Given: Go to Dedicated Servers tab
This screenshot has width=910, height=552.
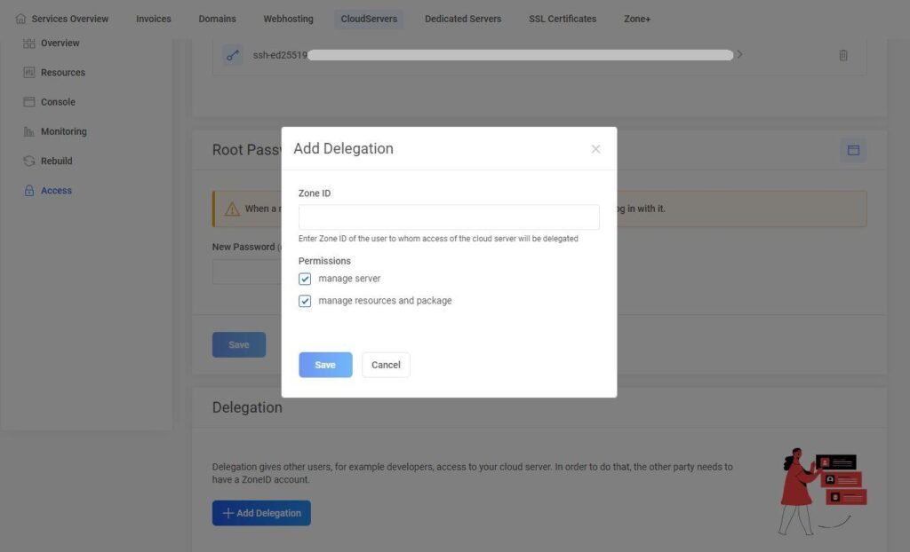Looking at the screenshot, I should [463, 19].
